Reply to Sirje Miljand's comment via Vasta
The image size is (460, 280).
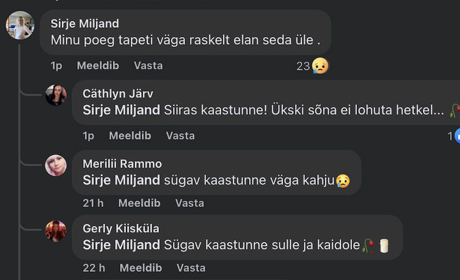[148, 65]
